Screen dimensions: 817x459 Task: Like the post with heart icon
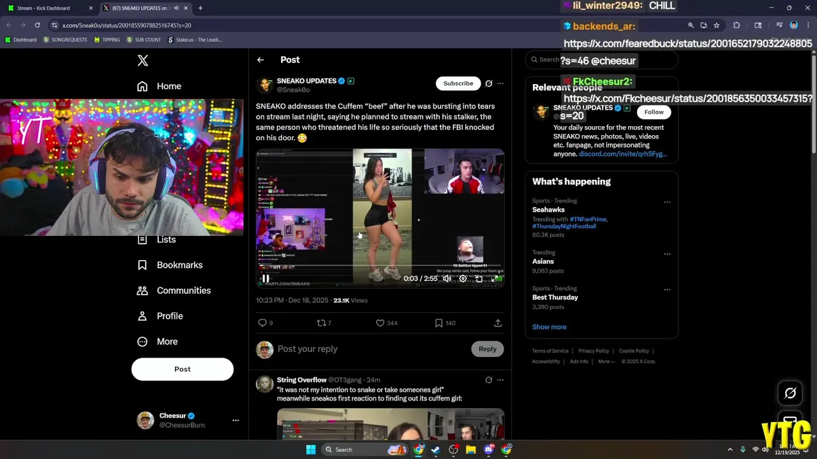[x=380, y=323]
